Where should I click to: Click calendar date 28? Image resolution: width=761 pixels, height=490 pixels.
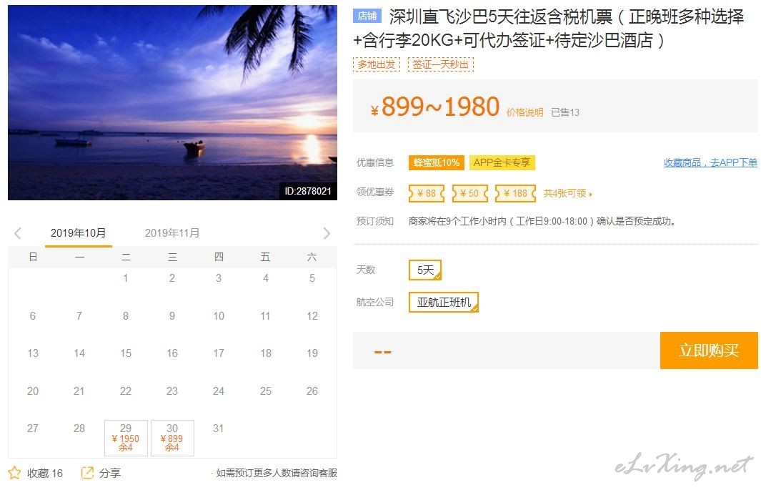(79, 428)
